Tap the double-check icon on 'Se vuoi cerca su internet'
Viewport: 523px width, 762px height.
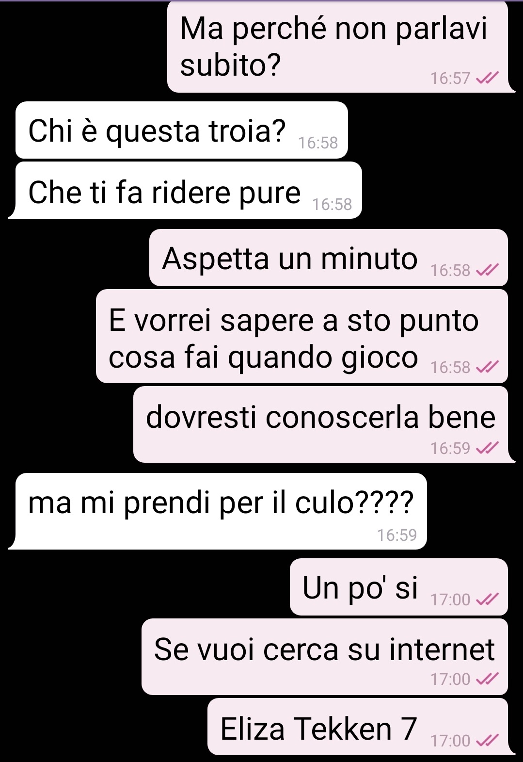pyautogui.click(x=487, y=679)
